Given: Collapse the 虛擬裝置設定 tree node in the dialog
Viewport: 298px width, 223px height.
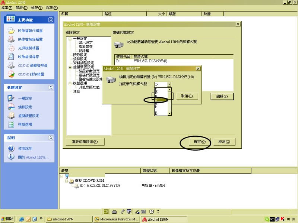Looking at the screenshot, I should tap(70, 67).
